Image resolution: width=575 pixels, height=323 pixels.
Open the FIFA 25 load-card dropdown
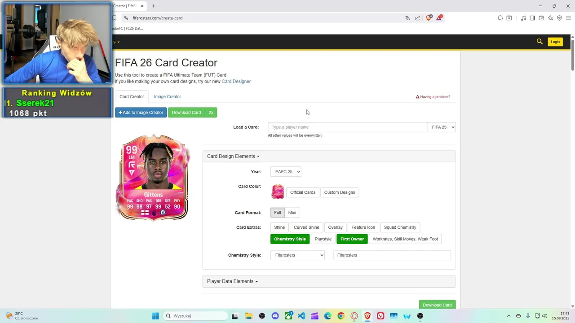pos(441,127)
